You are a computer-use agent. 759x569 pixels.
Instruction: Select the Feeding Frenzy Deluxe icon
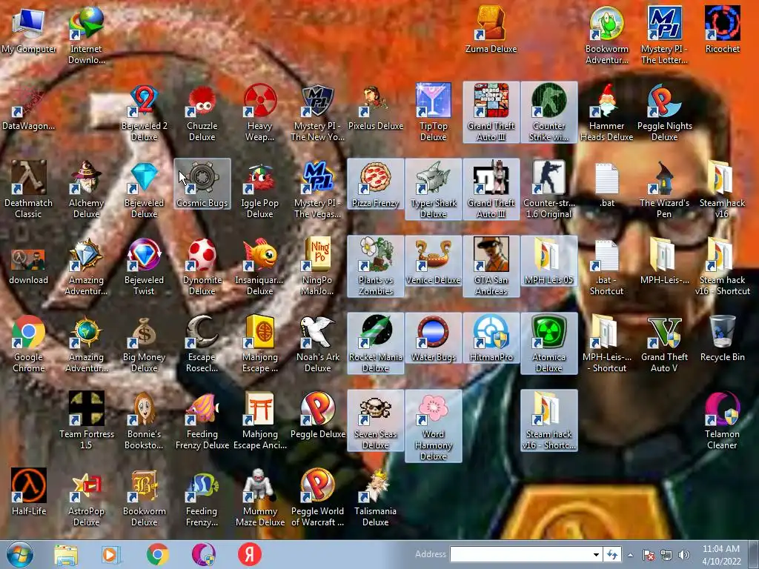[202, 420]
